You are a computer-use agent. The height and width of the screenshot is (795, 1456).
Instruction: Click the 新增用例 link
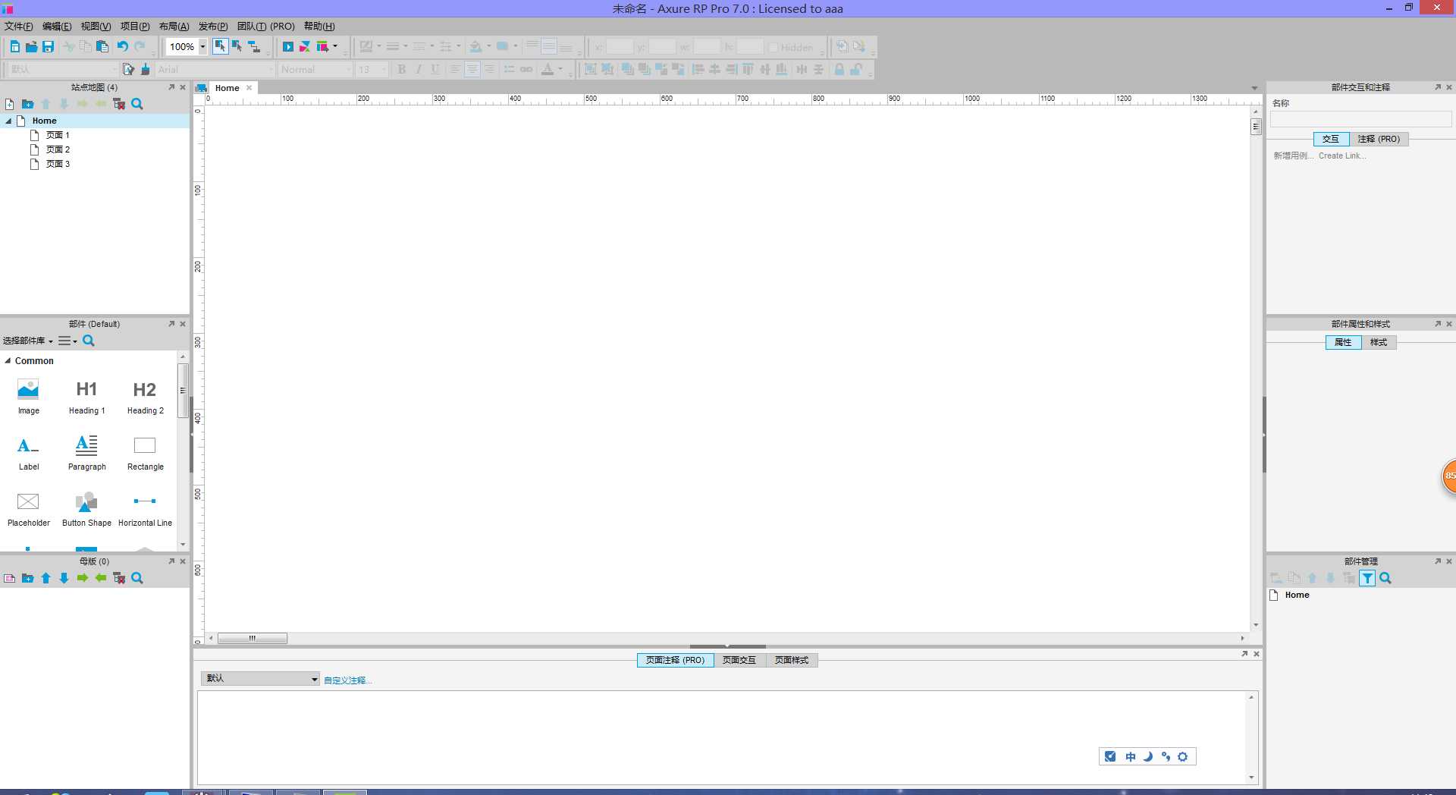pos(1293,156)
